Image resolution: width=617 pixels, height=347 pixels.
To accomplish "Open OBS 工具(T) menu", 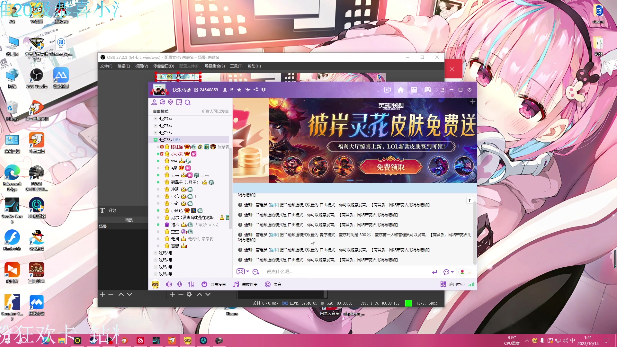I will coord(236,66).
